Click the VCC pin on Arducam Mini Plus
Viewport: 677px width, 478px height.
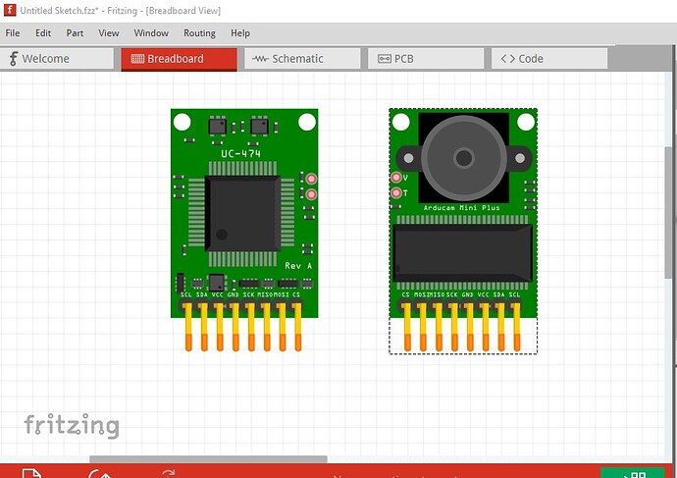click(x=486, y=327)
